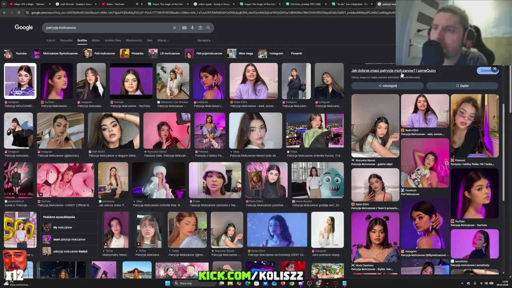Show hidden system tray icons

462,283
